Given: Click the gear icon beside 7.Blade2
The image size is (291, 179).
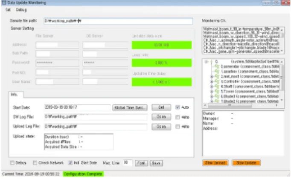Looking at the screenshot, I should (x=217, y=101).
